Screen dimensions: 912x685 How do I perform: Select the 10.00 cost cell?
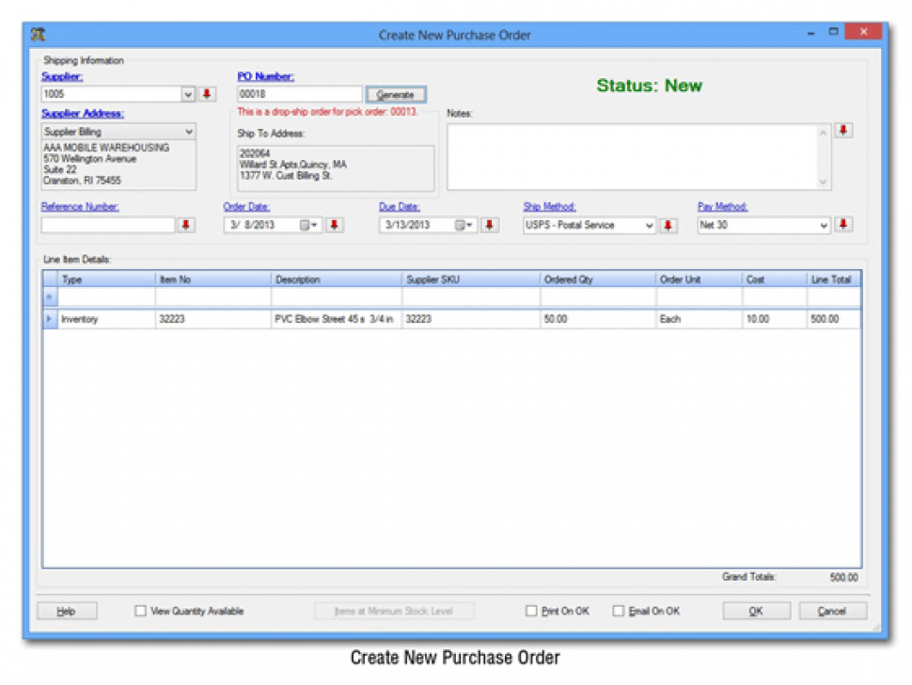pyautogui.click(x=775, y=319)
